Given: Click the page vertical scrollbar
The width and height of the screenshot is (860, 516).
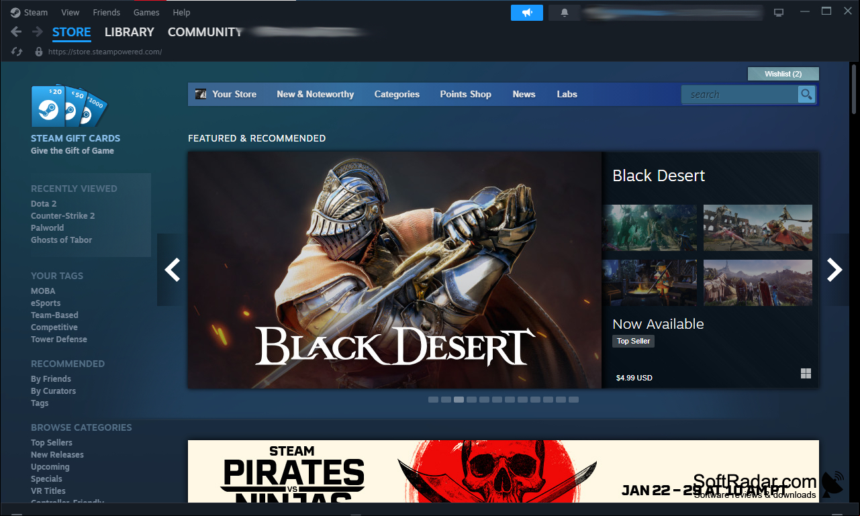Looking at the screenshot, I should [x=854, y=89].
